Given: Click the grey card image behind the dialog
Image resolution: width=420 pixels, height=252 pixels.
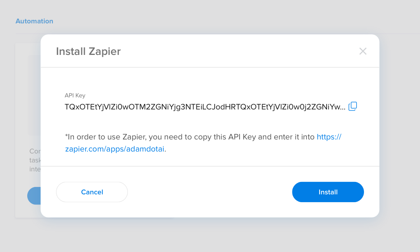Looking at the screenshot, I should (x=35, y=95).
